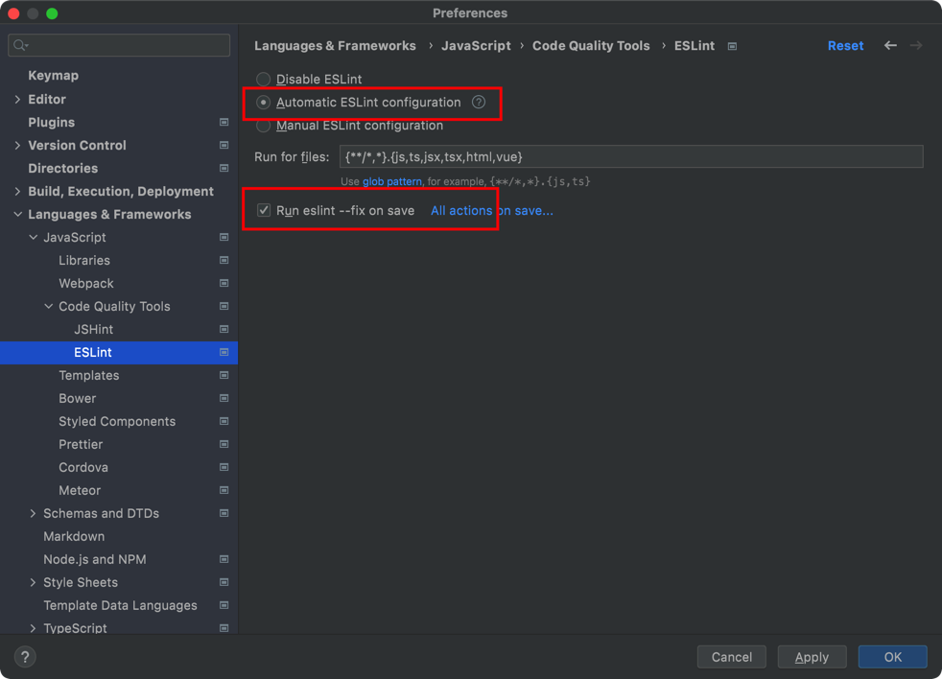The image size is (942, 679).
Task: Select Libraries under JavaScript
Action: 84,260
